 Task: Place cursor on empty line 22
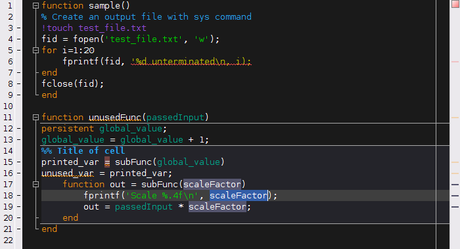(235, 240)
